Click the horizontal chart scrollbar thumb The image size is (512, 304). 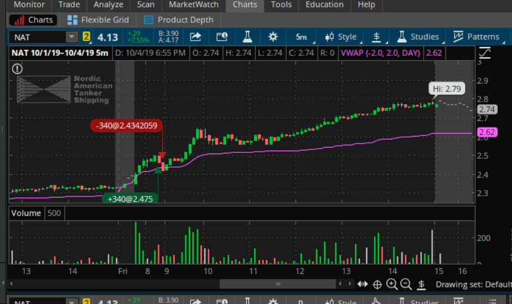[278, 284]
